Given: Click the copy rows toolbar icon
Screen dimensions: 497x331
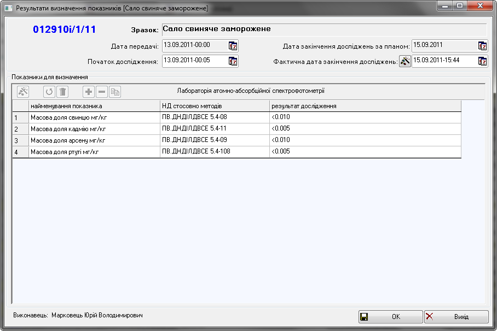Looking at the screenshot, I should coord(115,92).
